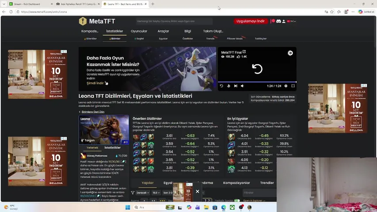This screenshot has width=377, height=212.
Task: Go to the Taktikçiler subnav
Action: (x=261, y=38)
